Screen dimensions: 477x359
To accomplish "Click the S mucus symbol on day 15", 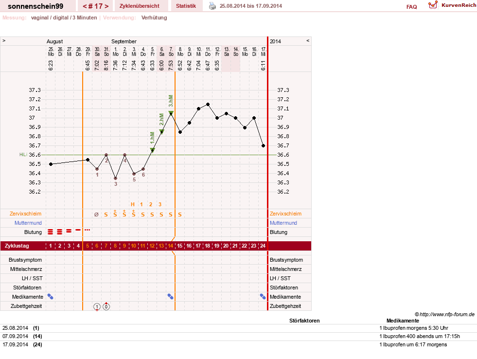I will pyautogui.click(x=180, y=215).
